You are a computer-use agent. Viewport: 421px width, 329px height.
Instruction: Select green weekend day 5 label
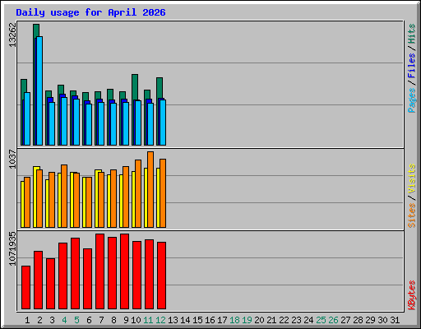pos(76,320)
